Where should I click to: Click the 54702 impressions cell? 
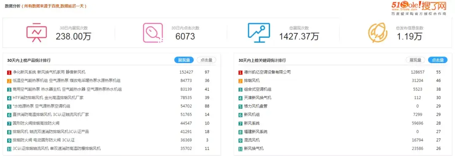[186, 106]
